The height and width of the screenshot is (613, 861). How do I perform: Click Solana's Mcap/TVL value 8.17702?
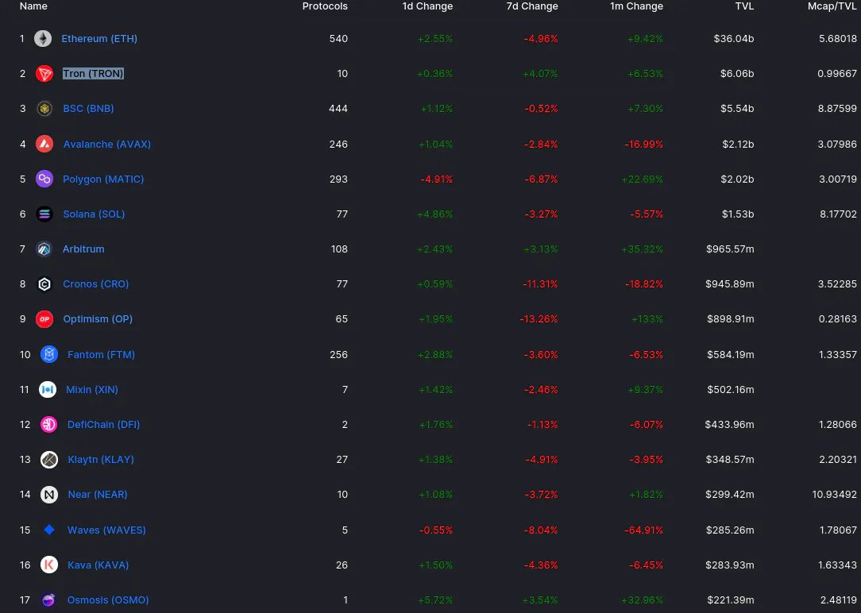pyautogui.click(x=839, y=214)
